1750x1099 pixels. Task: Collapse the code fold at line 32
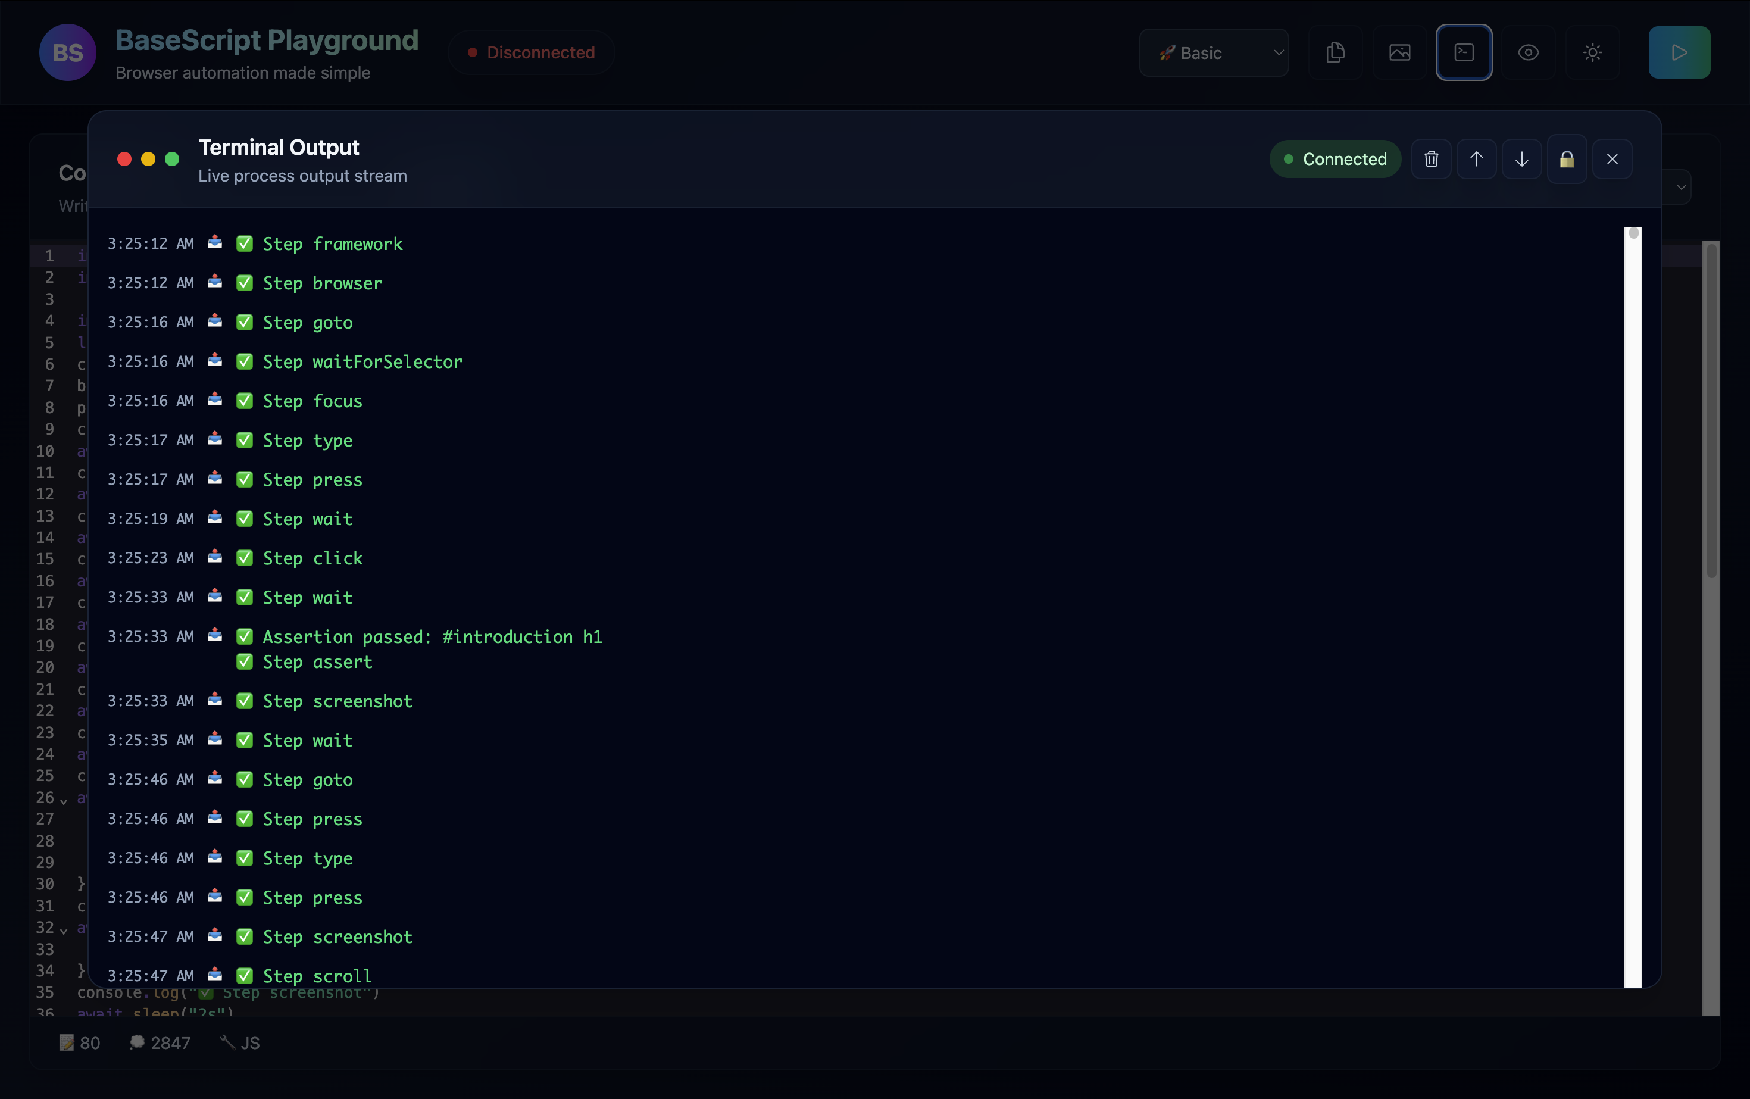click(x=64, y=931)
